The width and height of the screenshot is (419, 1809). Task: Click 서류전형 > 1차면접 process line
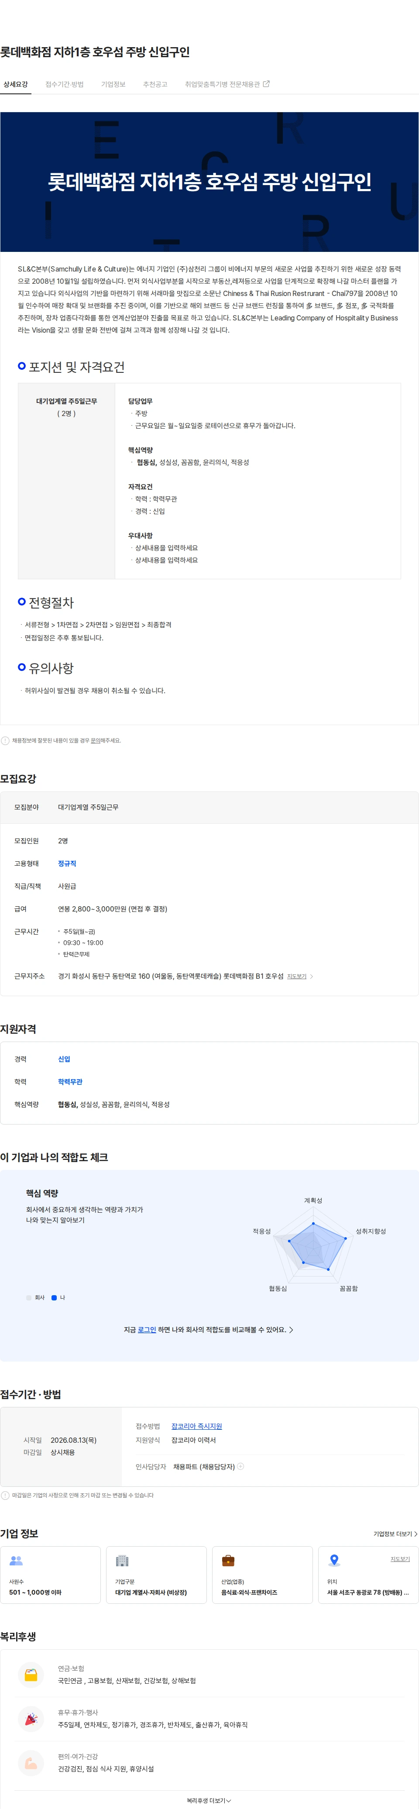click(98, 624)
